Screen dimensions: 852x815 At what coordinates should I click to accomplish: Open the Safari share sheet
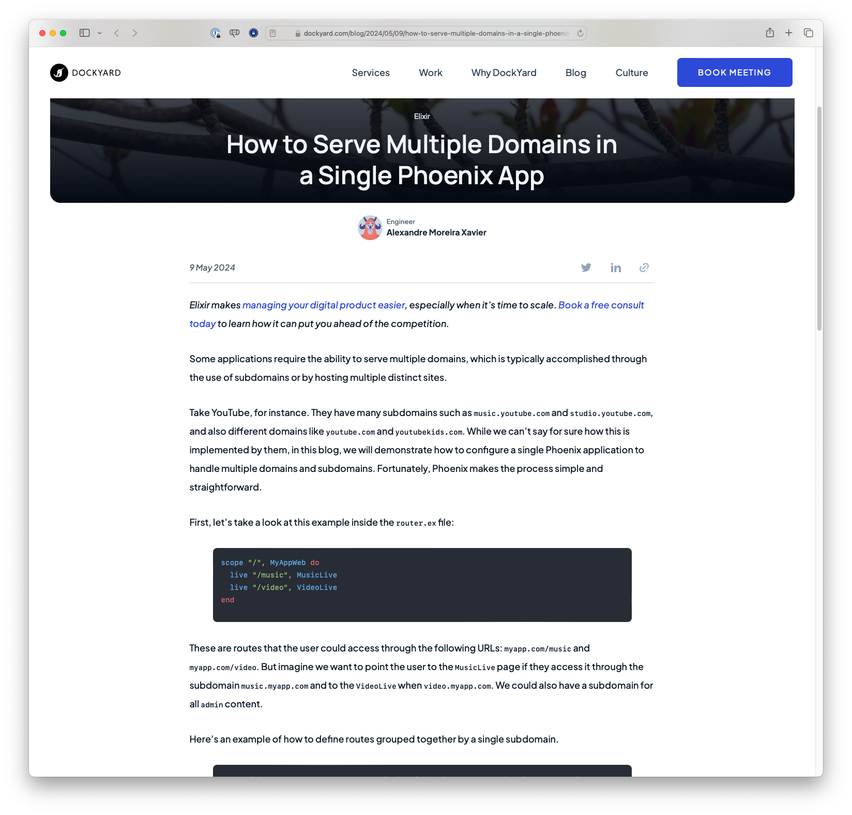[770, 33]
